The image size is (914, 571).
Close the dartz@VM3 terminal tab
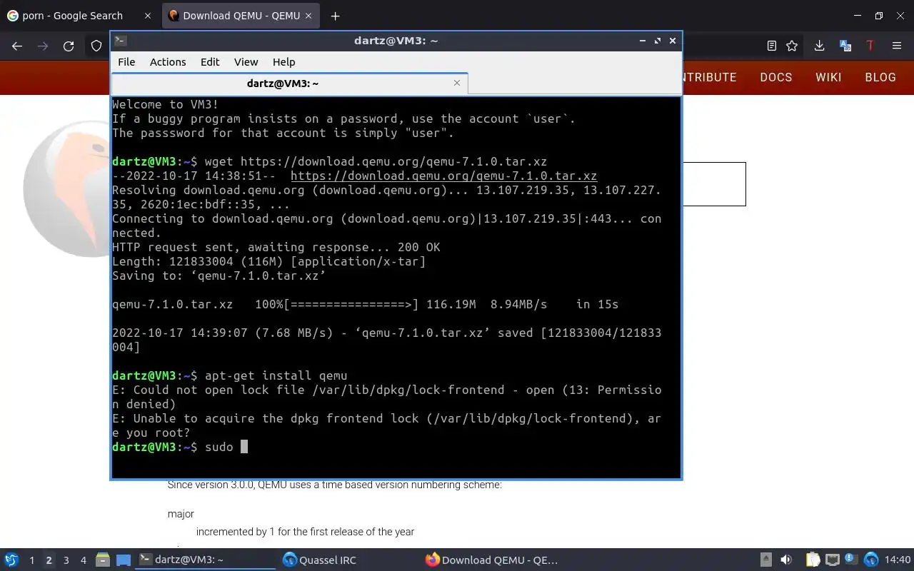(457, 83)
